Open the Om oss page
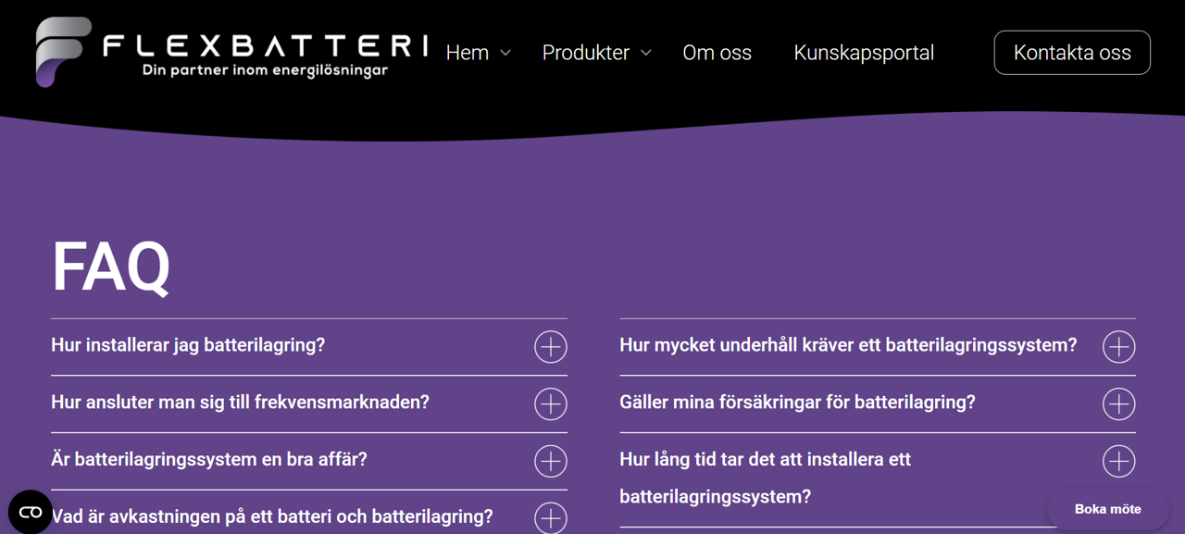The image size is (1185, 534). pyautogui.click(x=717, y=53)
